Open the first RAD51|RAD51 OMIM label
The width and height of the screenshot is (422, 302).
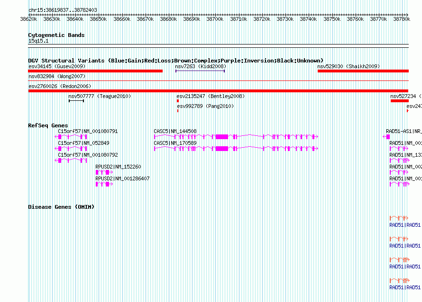pos(405,225)
